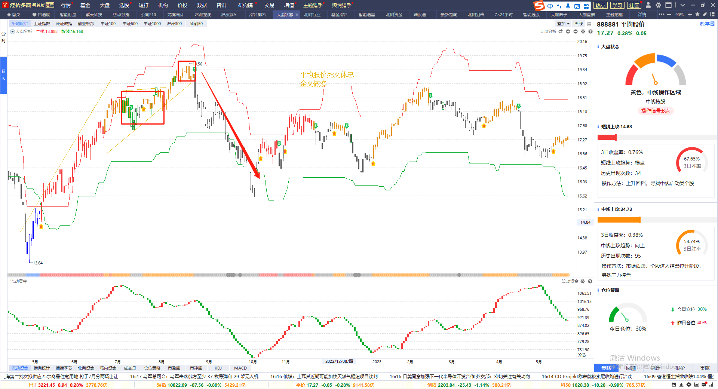718x389 pixels.
Task: Open the more tabs ellipsis icon
Action: coord(662,15)
